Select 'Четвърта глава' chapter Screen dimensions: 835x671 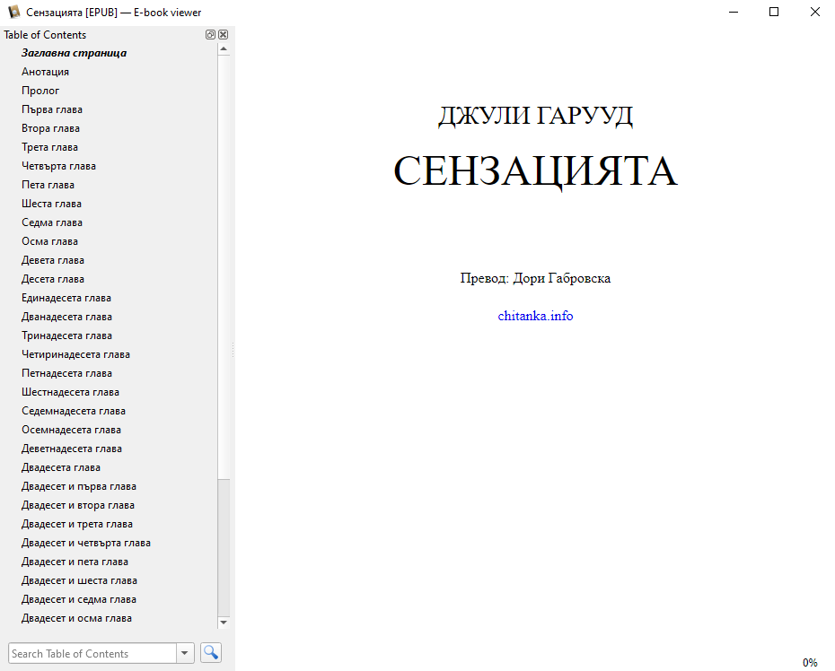(x=58, y=166)
